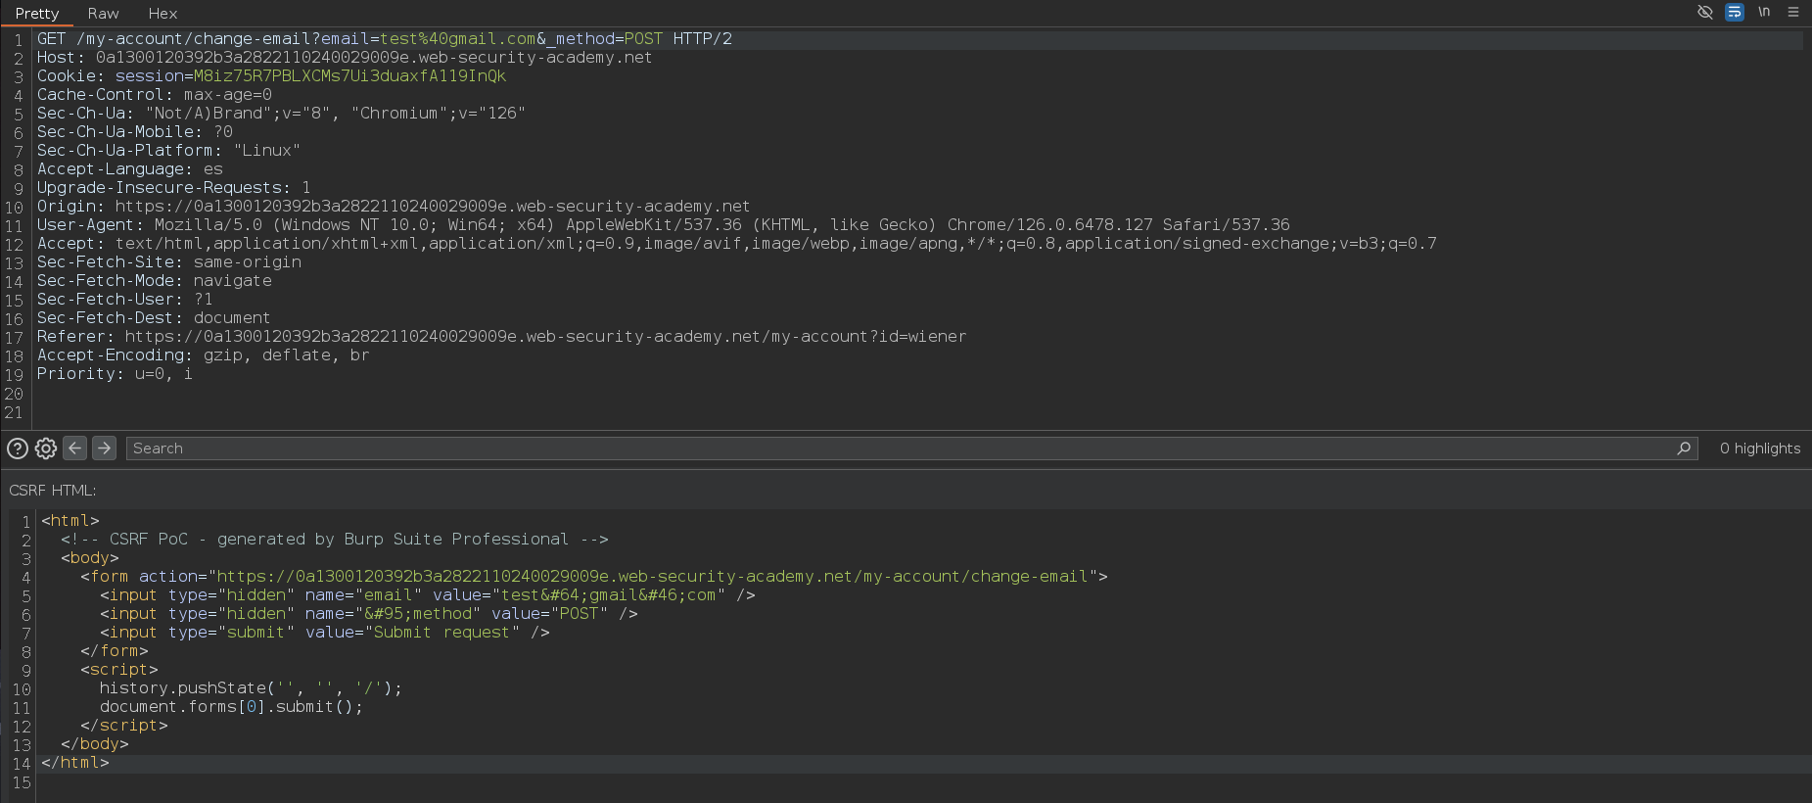This screenshot has width=1812, height=803.
Task: Click the submit input line
Action: point(325,633)
